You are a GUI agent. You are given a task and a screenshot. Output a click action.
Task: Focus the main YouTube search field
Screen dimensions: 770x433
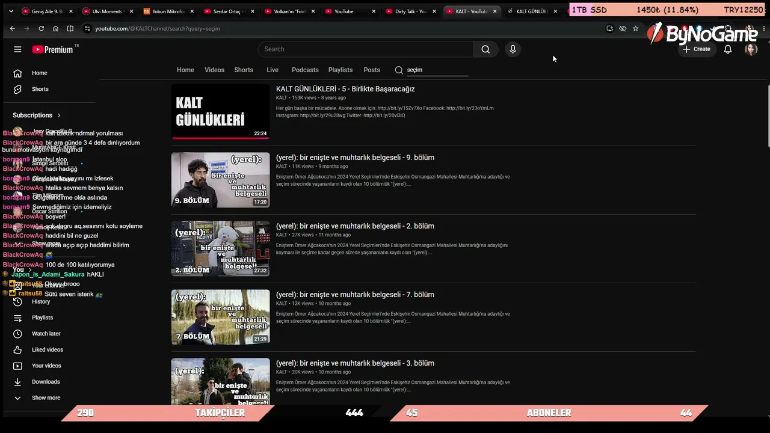click(x=366, y=49)
